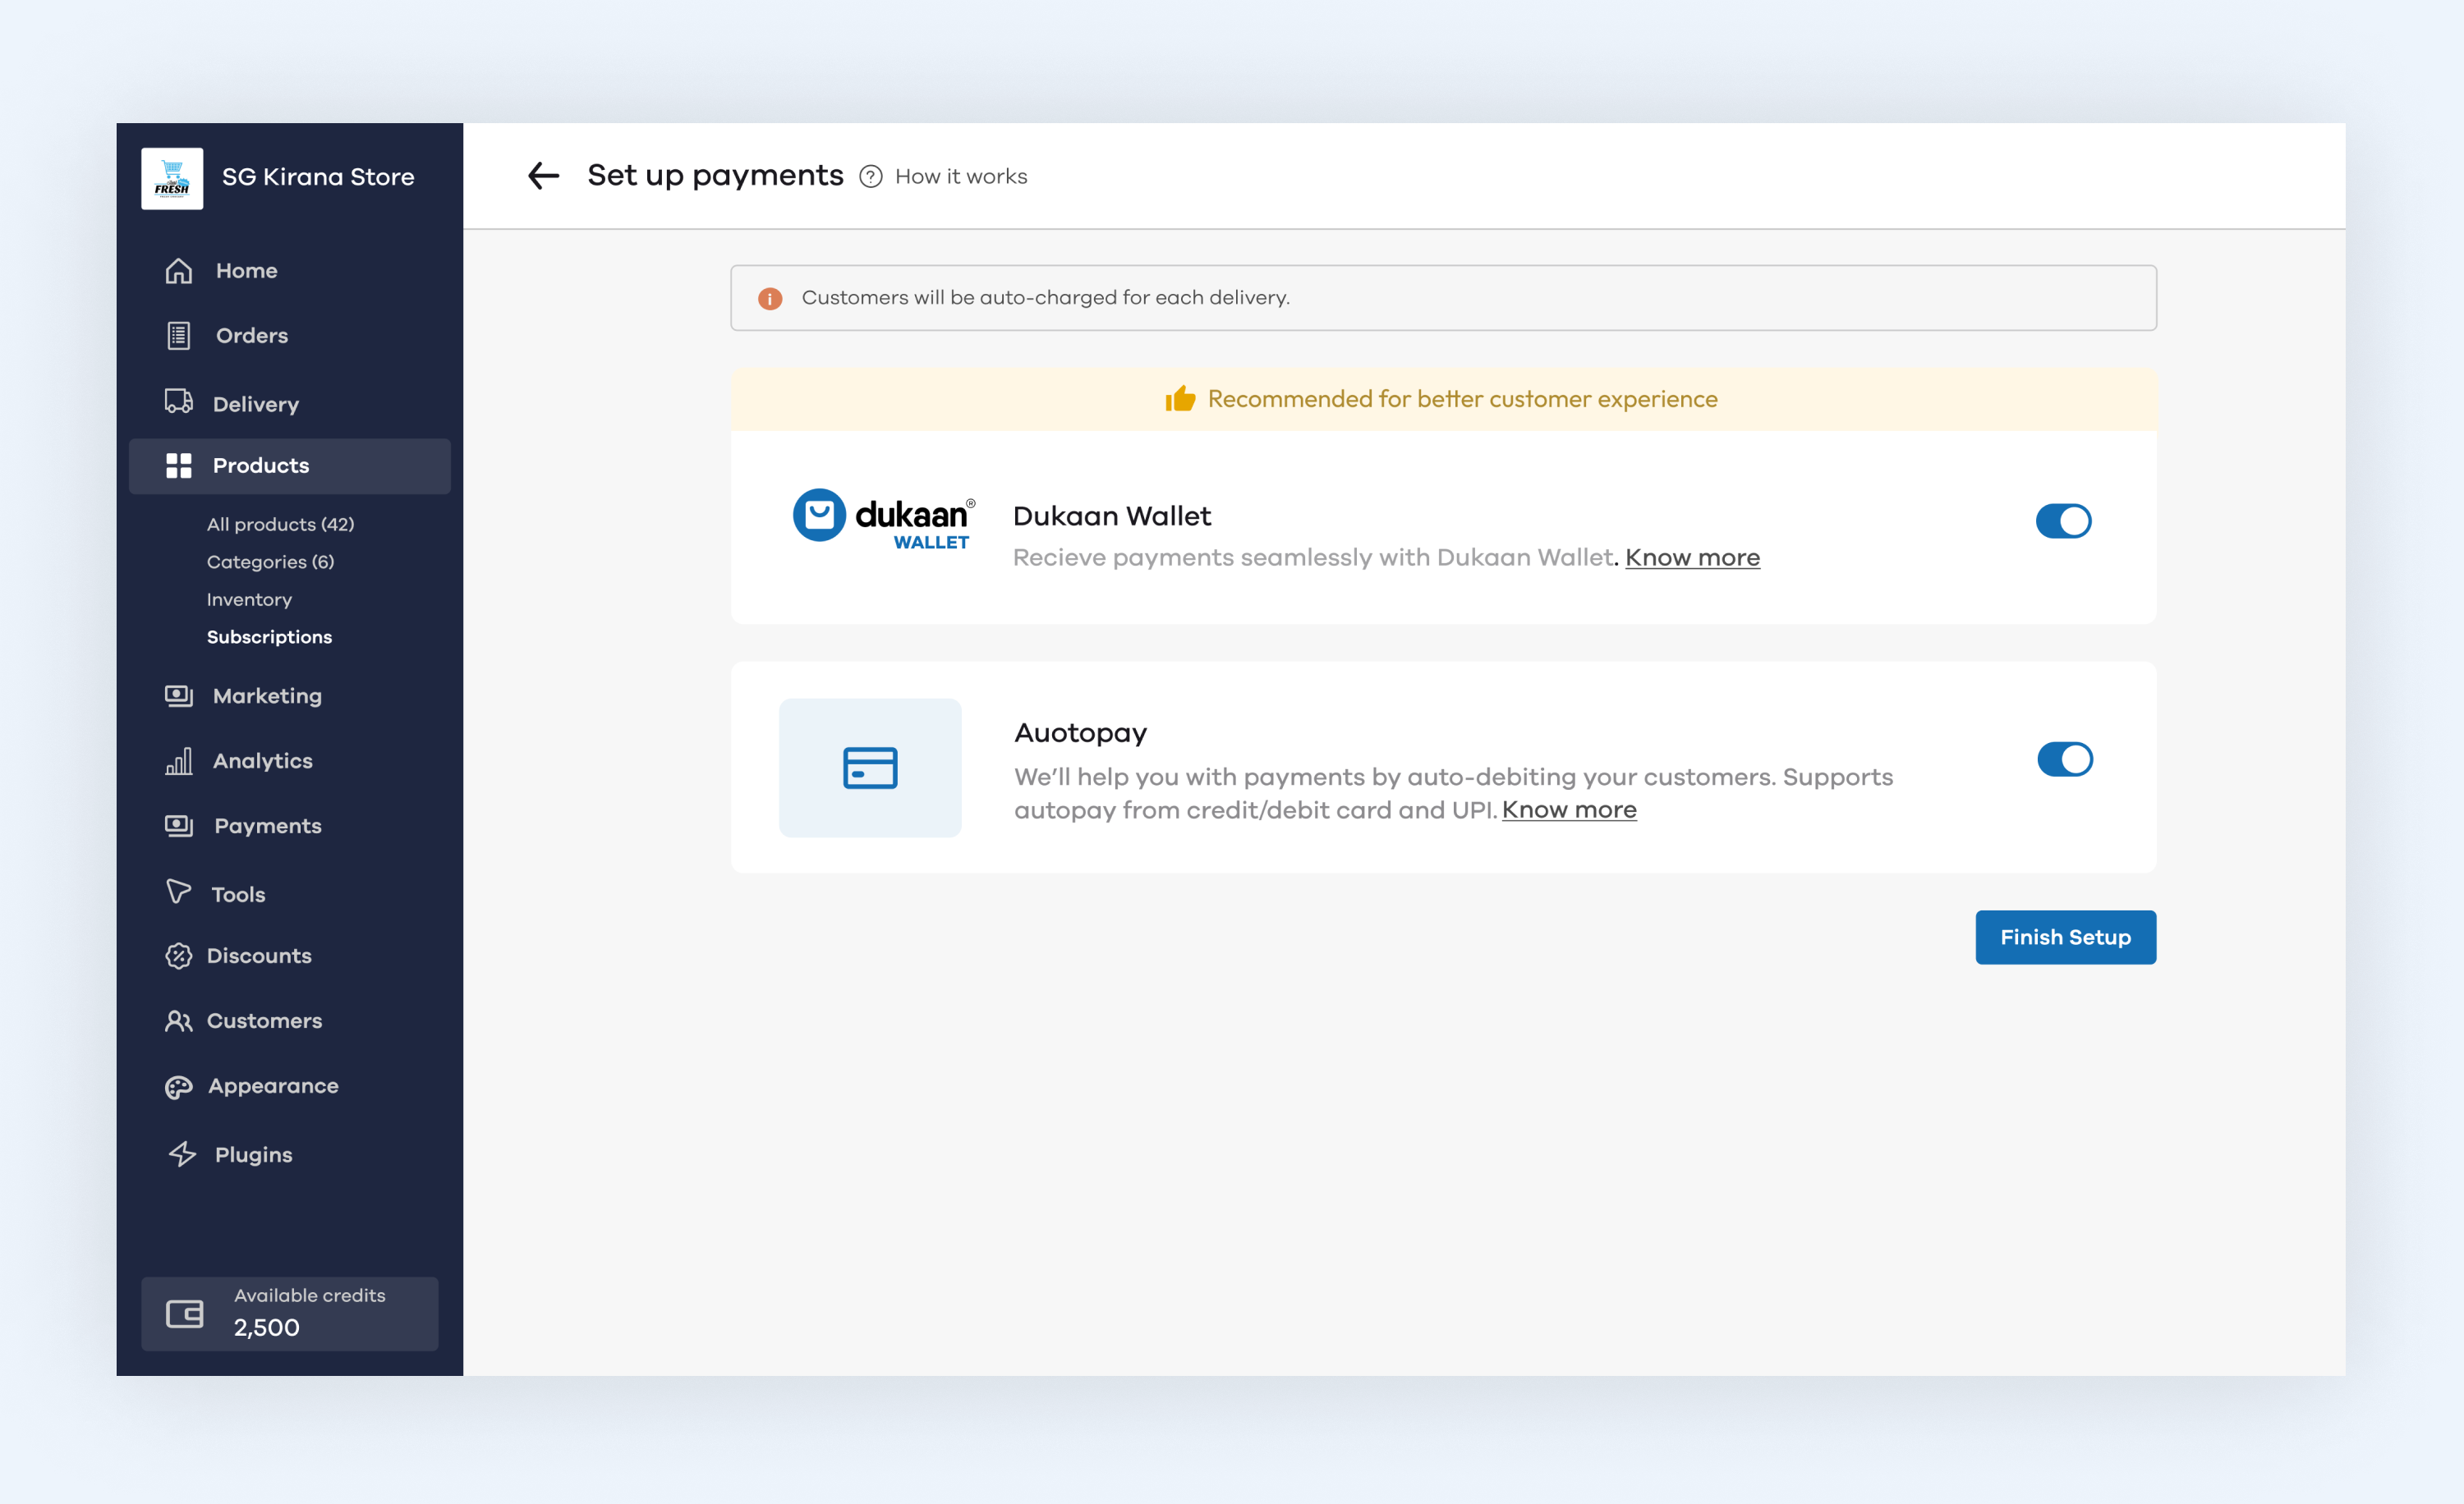Screen dimensions: 2464x1504
Task: Click the Discounts percent badge icon
Action: point(179,956)
